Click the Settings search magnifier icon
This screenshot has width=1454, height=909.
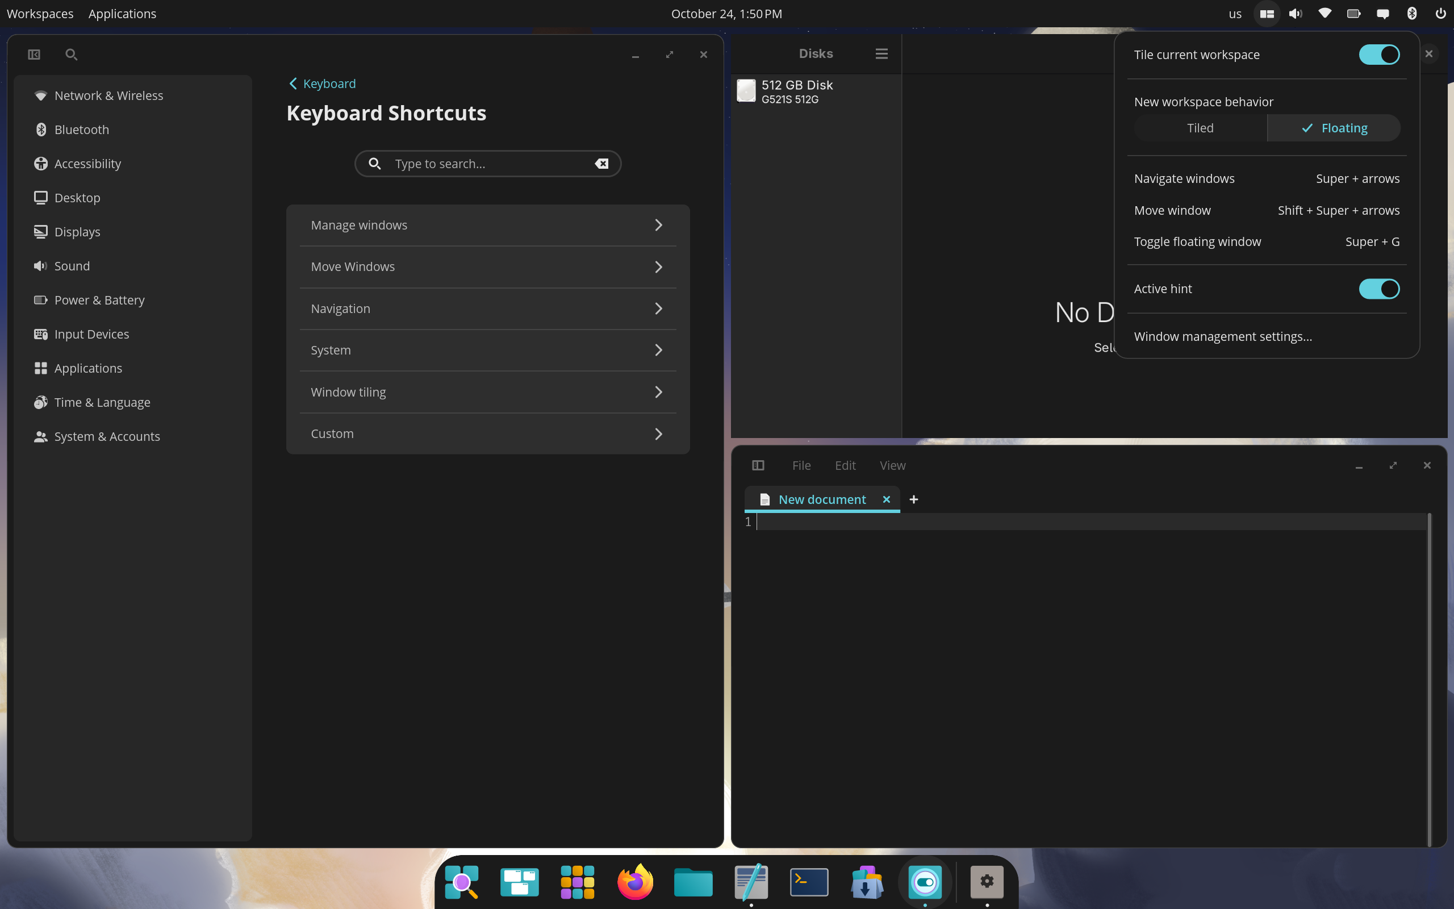tap(71, 55)
